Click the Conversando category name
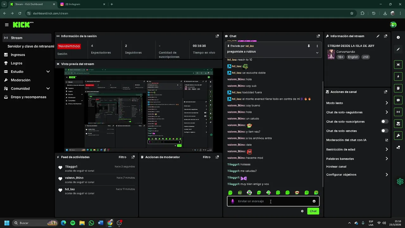The height and width of the screenshot is (228, 405). (346, 52)
